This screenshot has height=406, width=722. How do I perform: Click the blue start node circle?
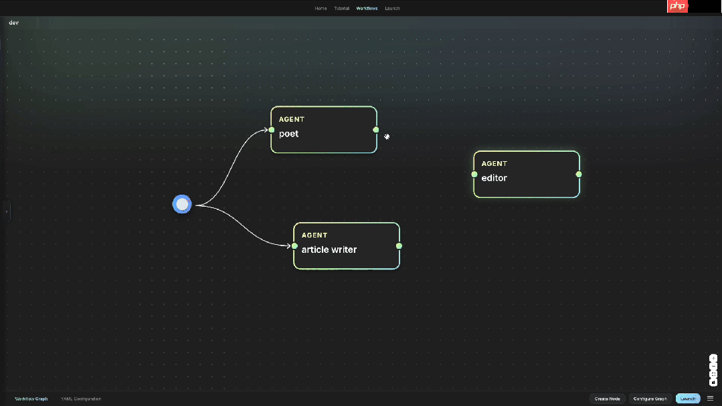[182, 205]
